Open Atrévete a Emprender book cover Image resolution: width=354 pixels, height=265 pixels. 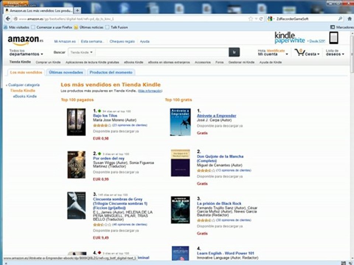pyautogui.click(x=180, y=122)
